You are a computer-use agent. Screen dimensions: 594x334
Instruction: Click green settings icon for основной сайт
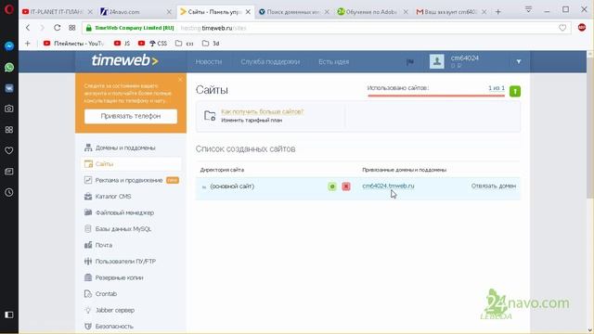click(x=332, y=186)
